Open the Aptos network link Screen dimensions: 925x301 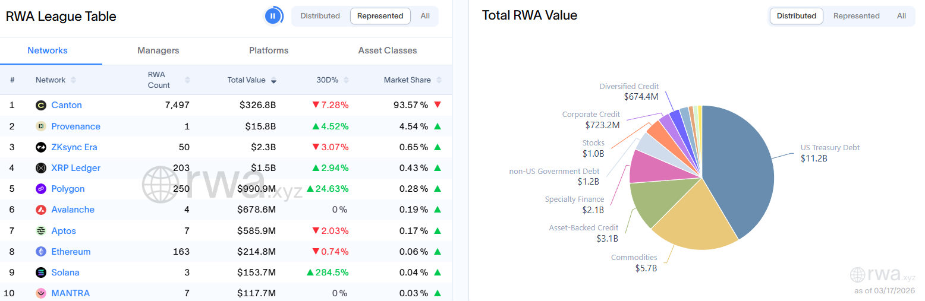click(x=64, y=231)
